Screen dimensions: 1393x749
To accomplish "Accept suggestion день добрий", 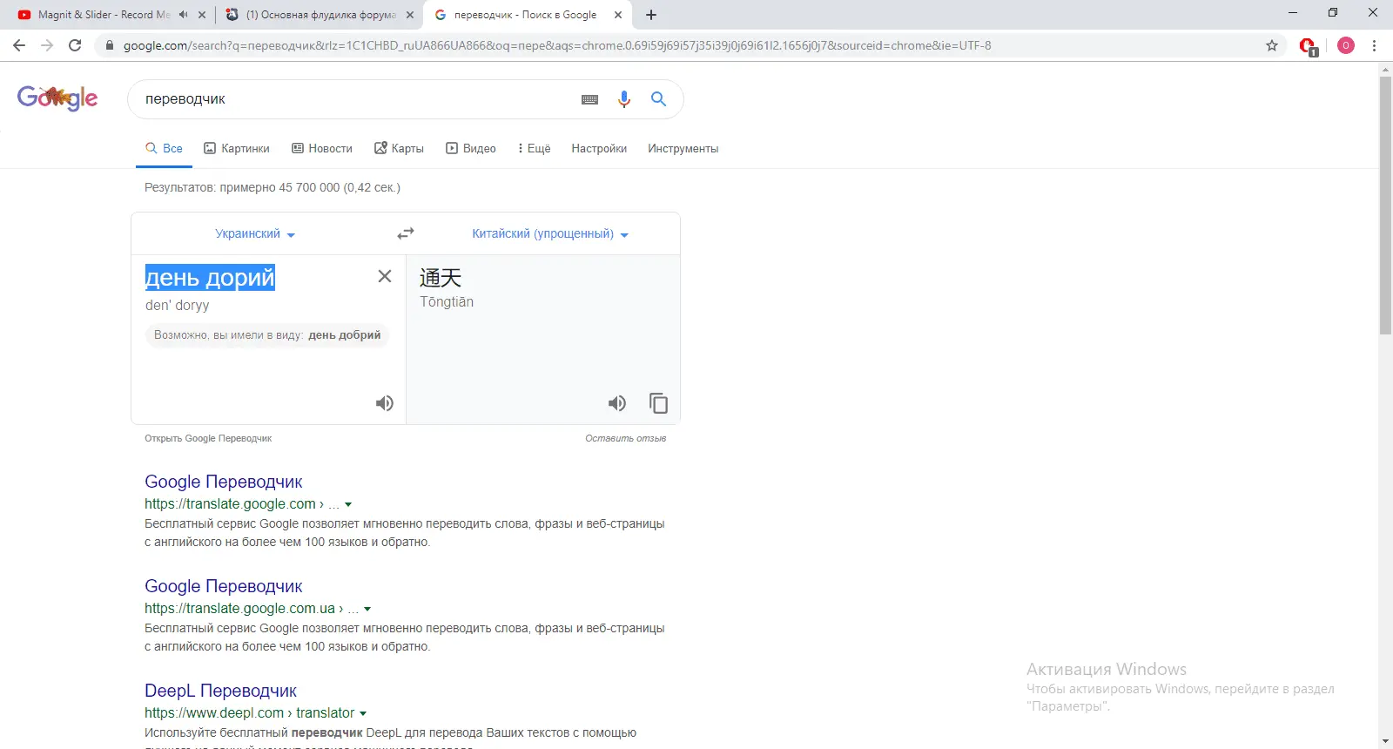I will [345, 335].
